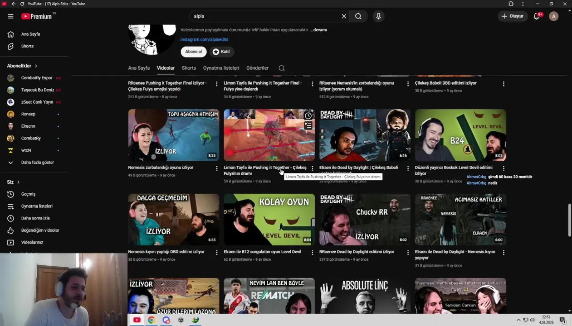The image size is (572, 326).
Task: Click the Abone ol button
Action: pos(194,52)
